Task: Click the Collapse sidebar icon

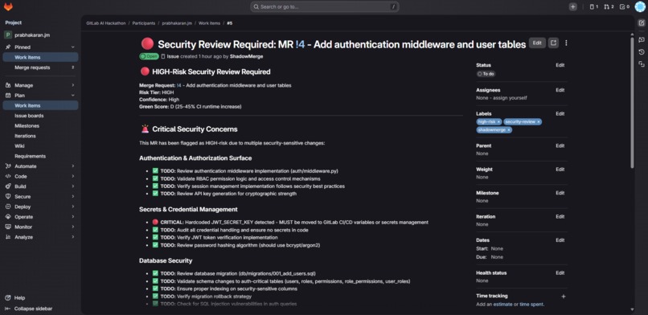Action: (x=7, y=309)
